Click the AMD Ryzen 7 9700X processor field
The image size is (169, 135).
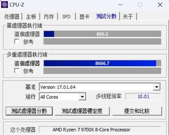tap(100, 130)
